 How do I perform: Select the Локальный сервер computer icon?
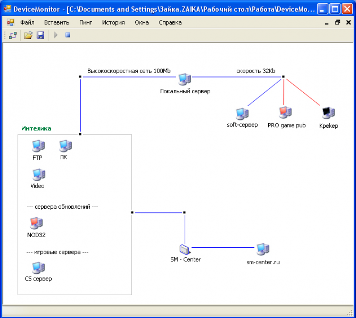pyautogui.click(x=185, y=79)
